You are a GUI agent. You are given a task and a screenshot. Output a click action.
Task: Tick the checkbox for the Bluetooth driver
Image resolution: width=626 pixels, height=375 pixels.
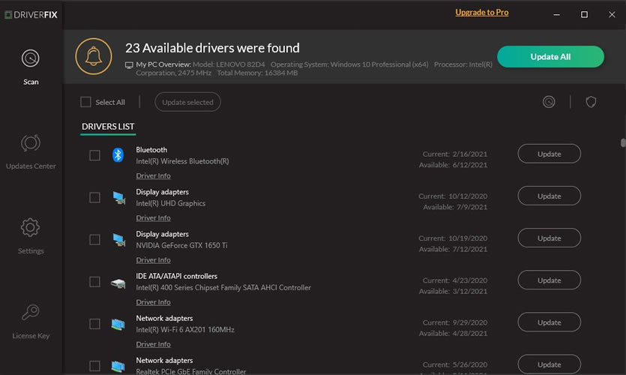(94, 155)
